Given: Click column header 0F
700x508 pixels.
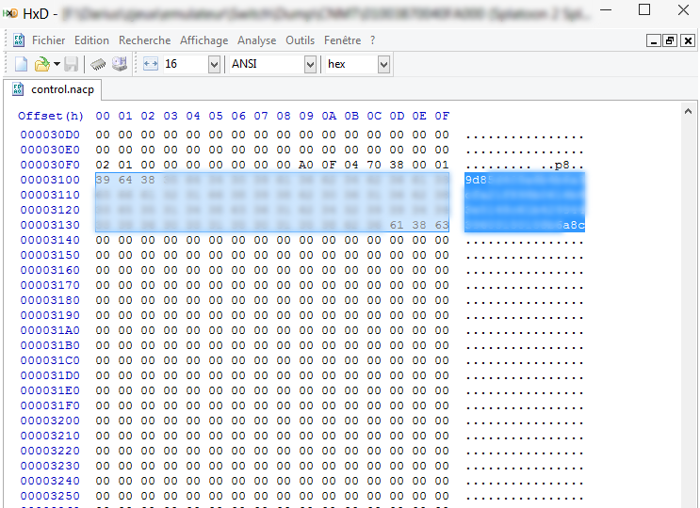Looking at the screenshot, I should point(442,116).
